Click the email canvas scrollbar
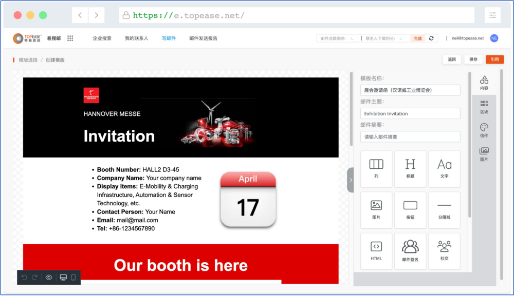Image resolution: width=514 pixels, height=296 pixels. (x=351, y=109)
